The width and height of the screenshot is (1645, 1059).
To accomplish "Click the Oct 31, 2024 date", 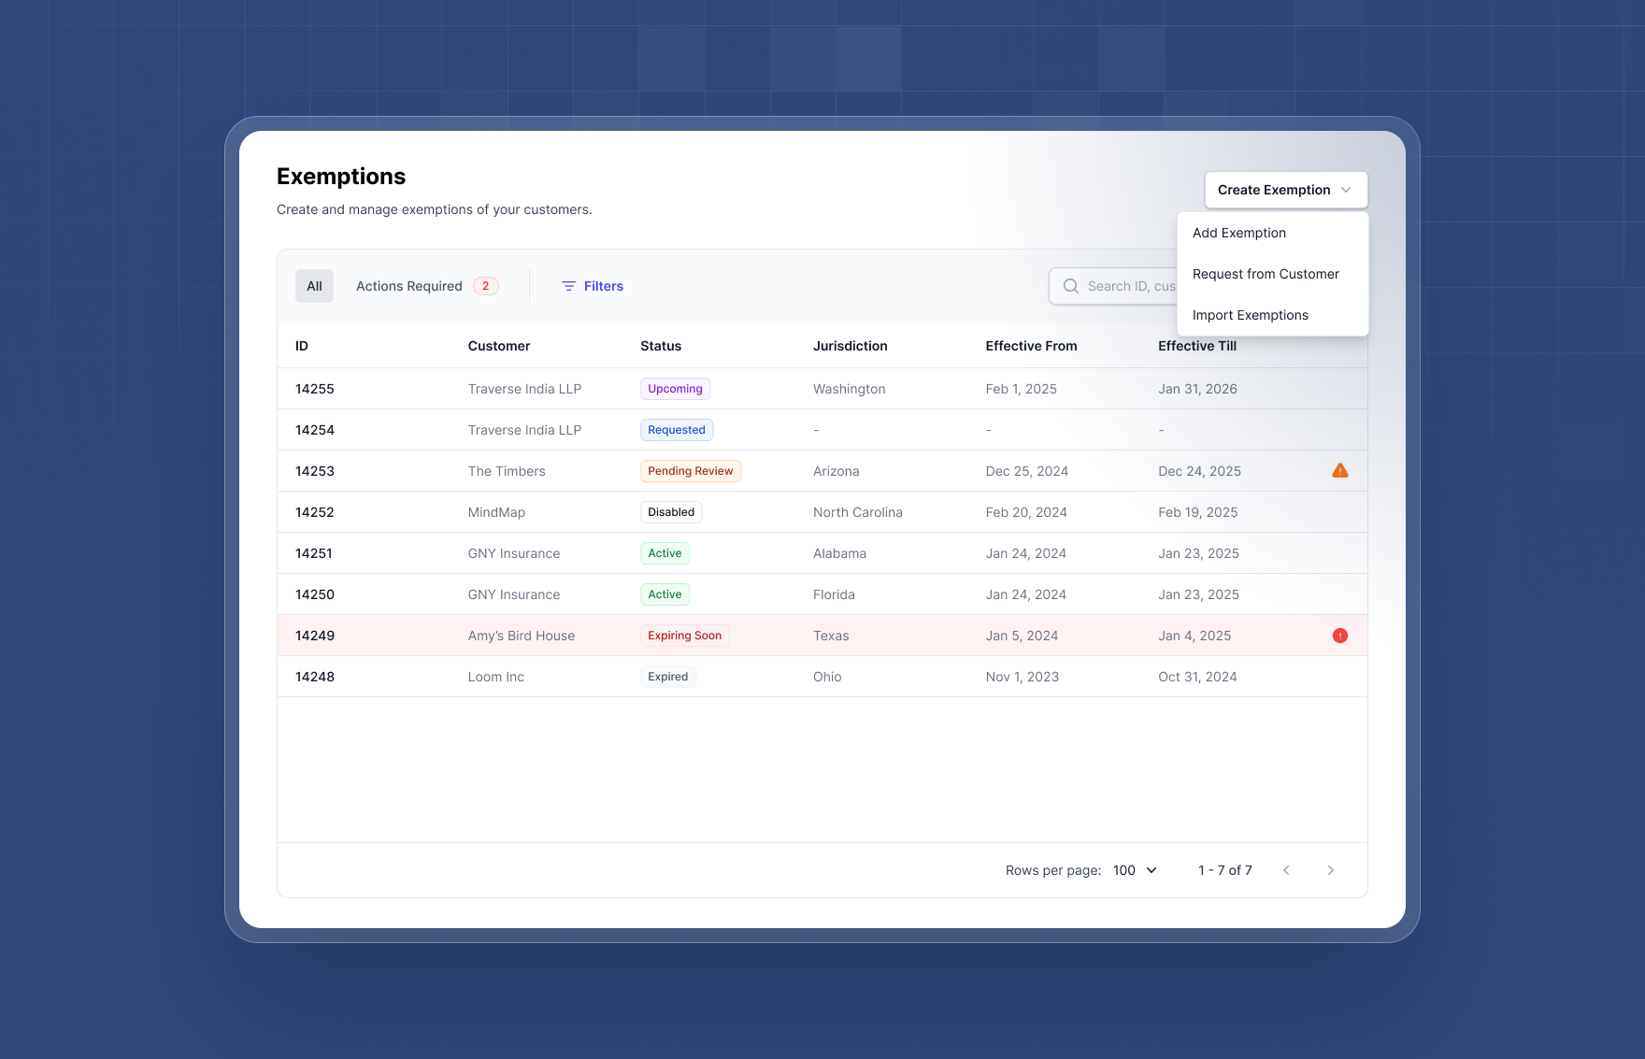I will click(x=1197, y=677).
